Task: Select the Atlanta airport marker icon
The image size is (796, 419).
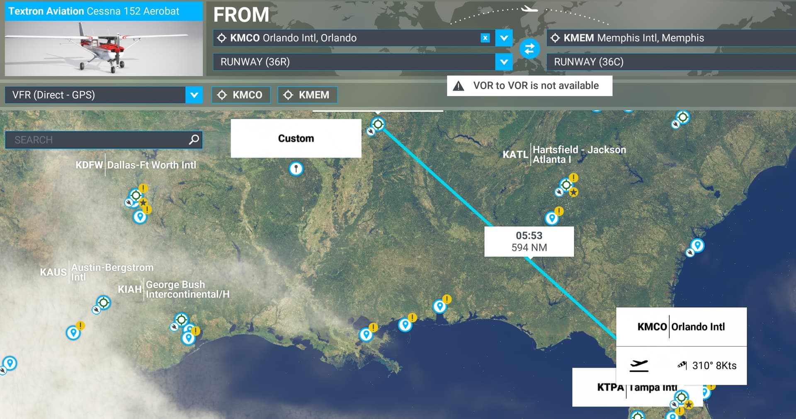Action: 566,184
